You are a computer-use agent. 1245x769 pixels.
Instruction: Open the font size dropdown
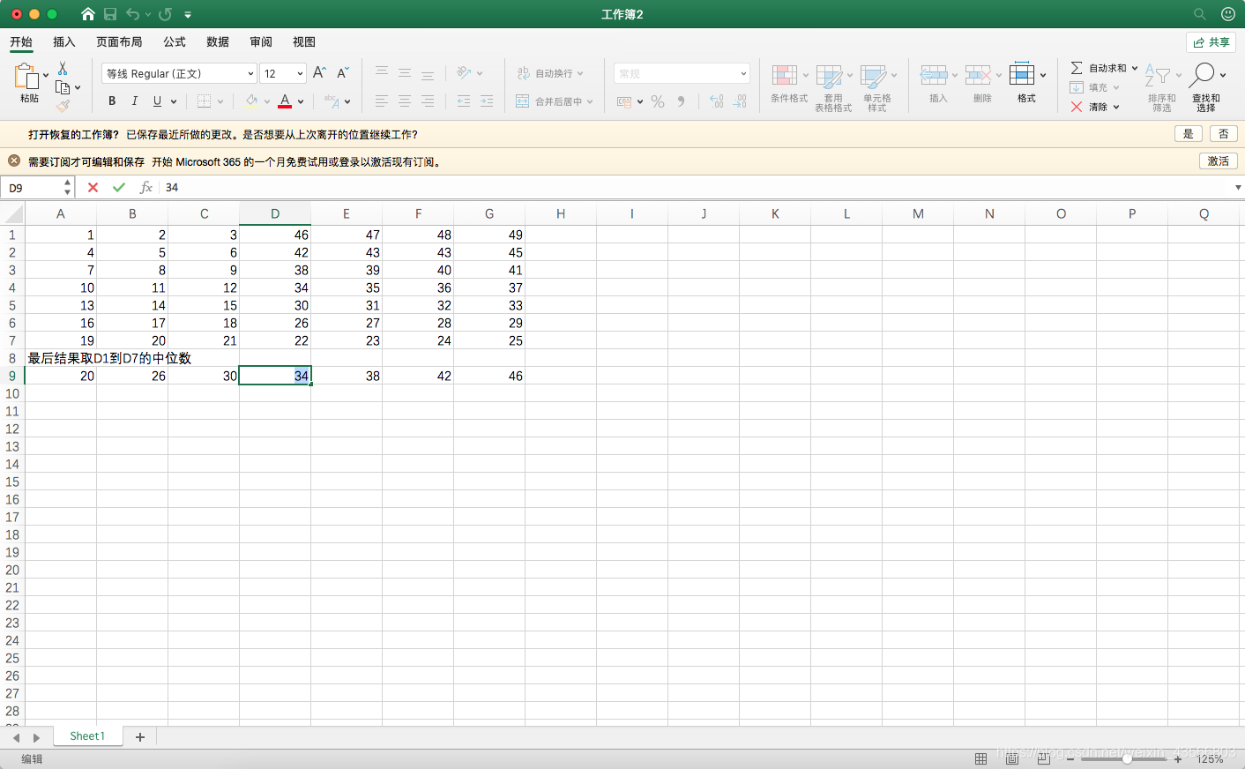(x=300, y=74)
